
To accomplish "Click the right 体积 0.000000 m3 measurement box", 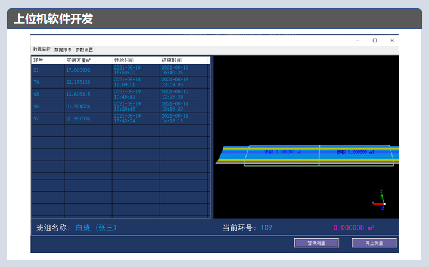I will pos(356,155).
